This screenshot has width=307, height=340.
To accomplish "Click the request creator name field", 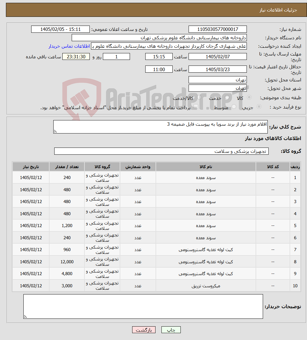I will point(169,46).
